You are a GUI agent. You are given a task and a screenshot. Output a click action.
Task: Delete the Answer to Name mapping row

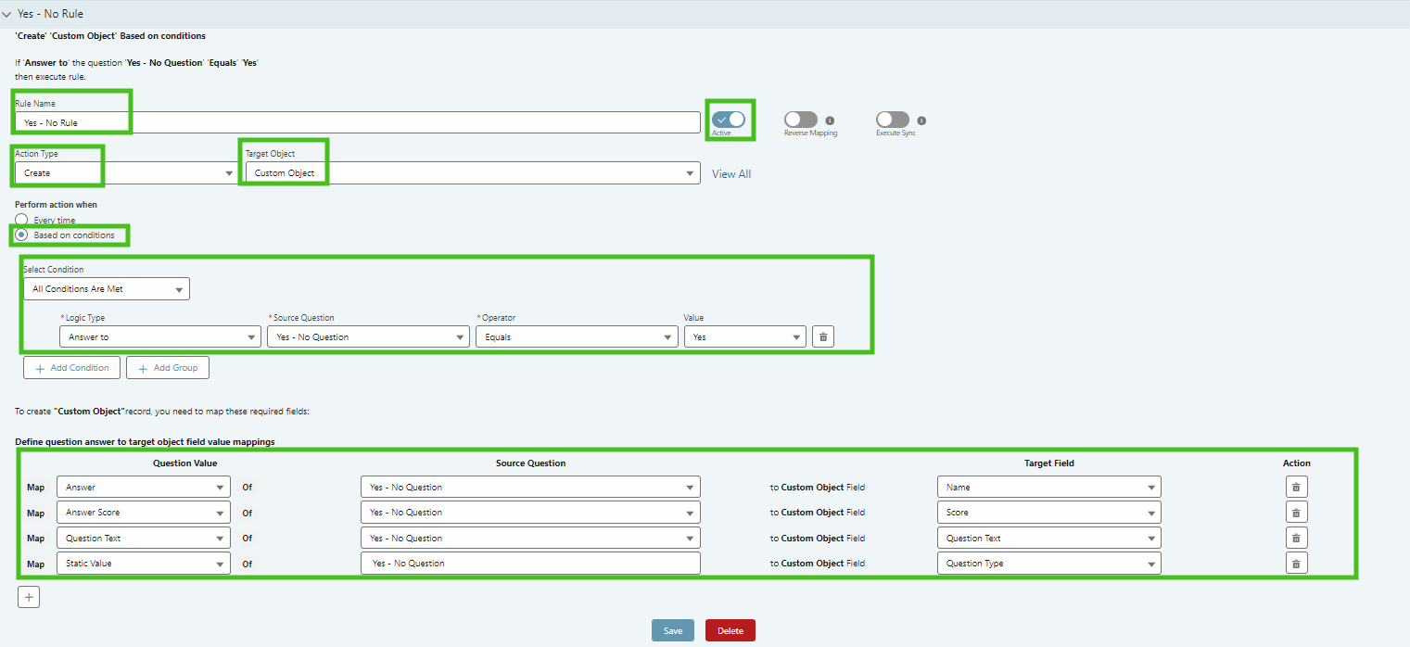[1296, 488]
